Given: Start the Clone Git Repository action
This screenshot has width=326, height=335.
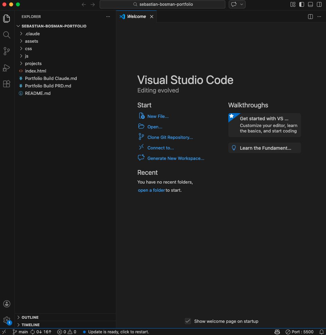Looking at the screenshot, I should 170,137.
